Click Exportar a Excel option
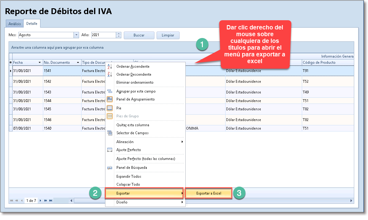Image resolution: width=368 pixels, height=220 pixels. coord(208,193)
